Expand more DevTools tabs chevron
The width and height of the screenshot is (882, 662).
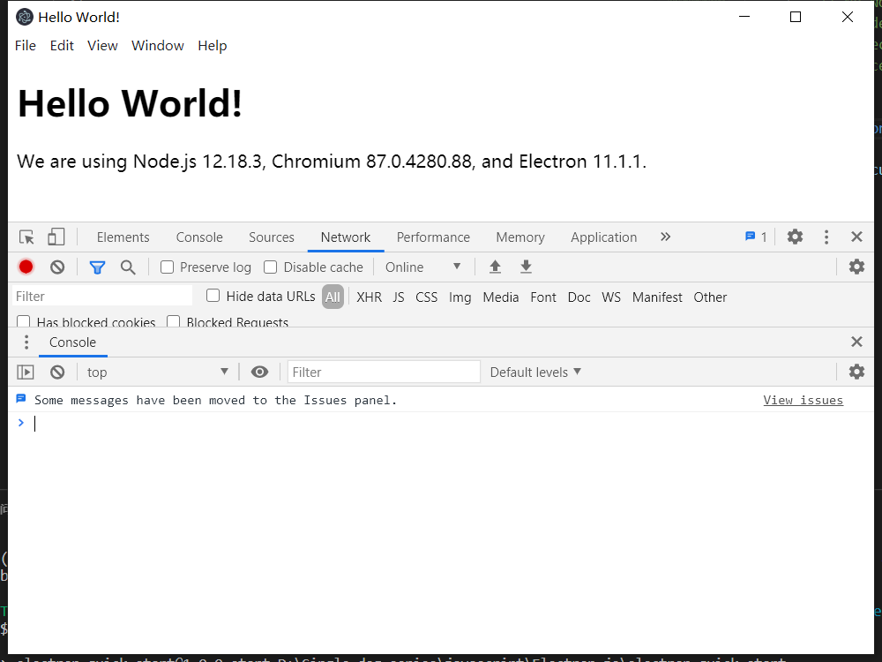click(665, 237)
